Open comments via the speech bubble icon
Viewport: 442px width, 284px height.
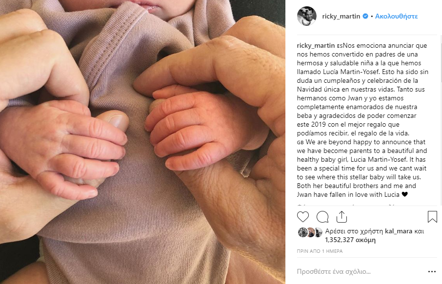click(322, 217)
